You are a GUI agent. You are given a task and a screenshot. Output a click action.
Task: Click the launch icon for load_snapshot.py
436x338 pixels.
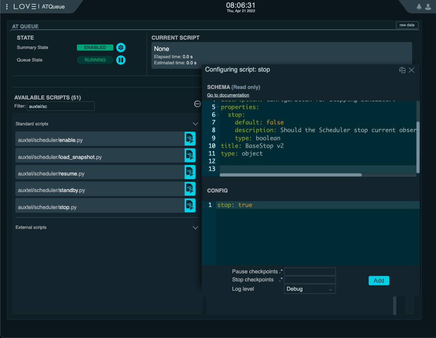coord(190,155)
